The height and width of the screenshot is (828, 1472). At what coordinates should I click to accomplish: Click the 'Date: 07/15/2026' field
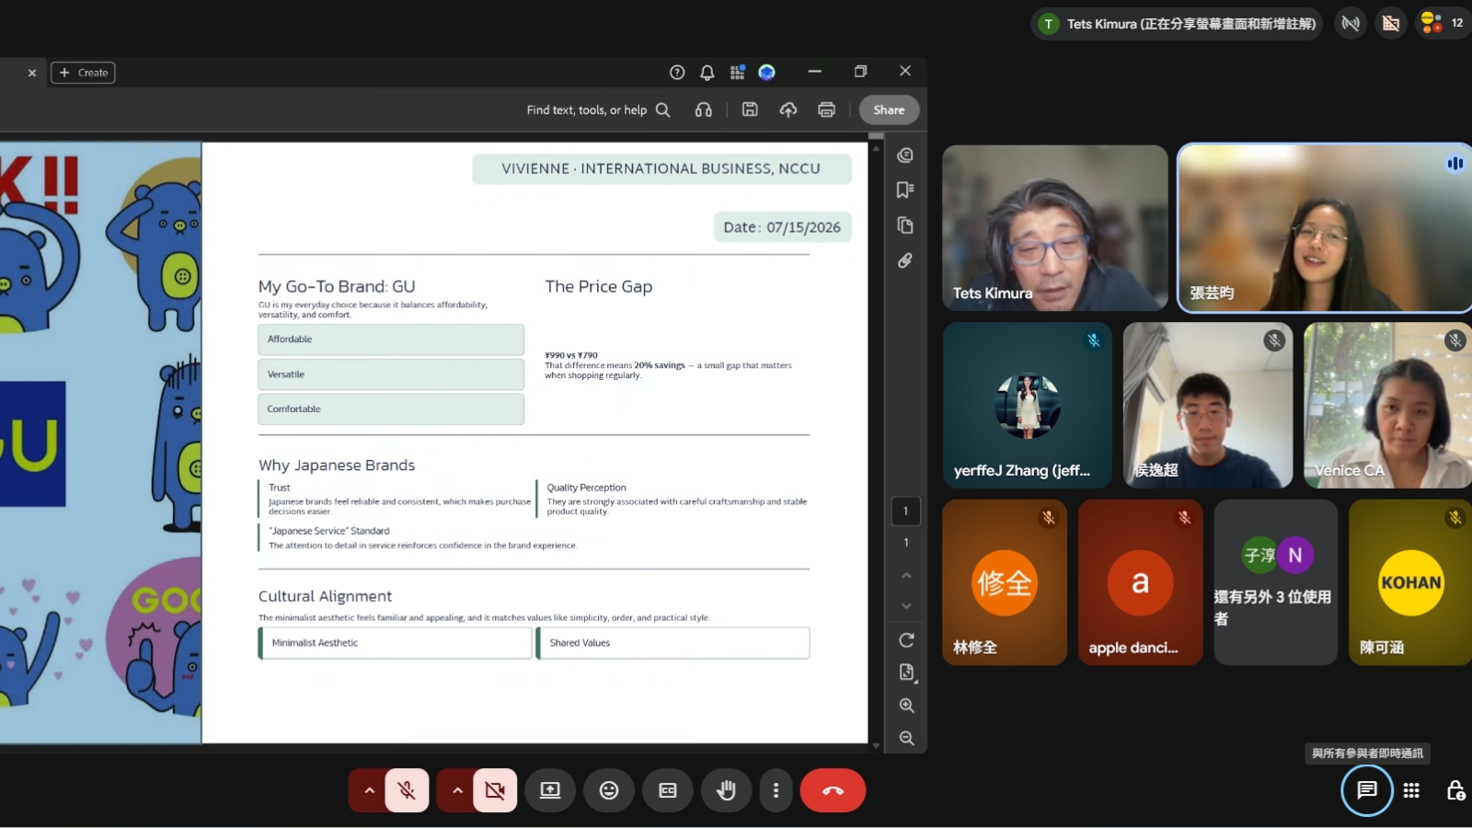click(x=783, y=227)
